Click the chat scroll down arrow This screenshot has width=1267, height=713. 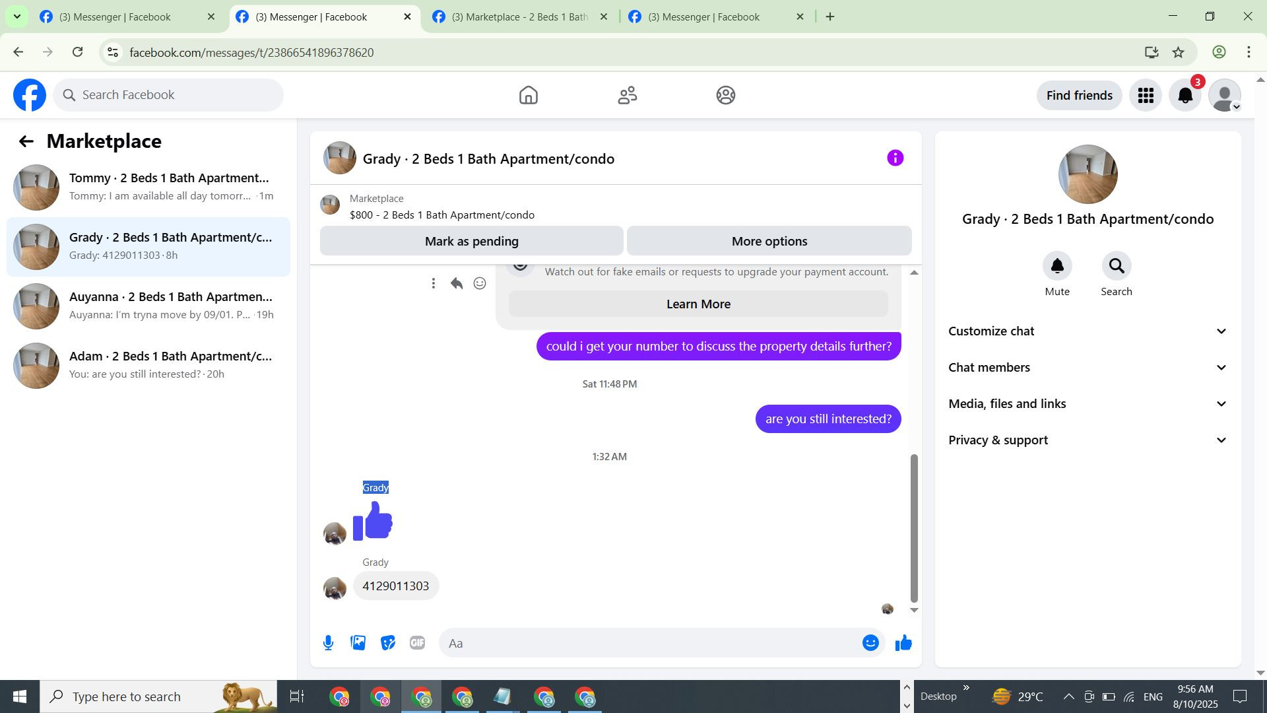(x=914, y=610)
